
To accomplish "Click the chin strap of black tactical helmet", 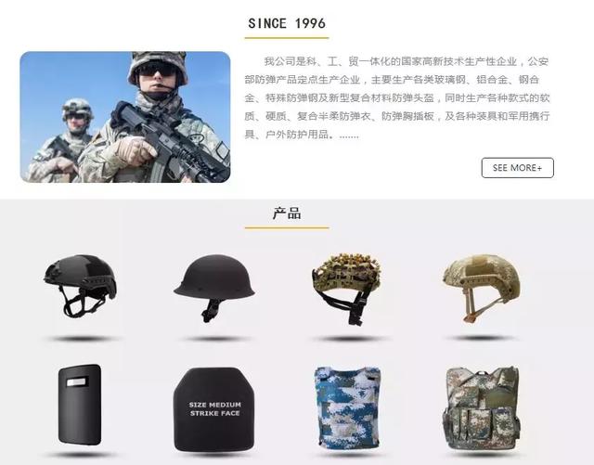I will (x=84, y=304).
